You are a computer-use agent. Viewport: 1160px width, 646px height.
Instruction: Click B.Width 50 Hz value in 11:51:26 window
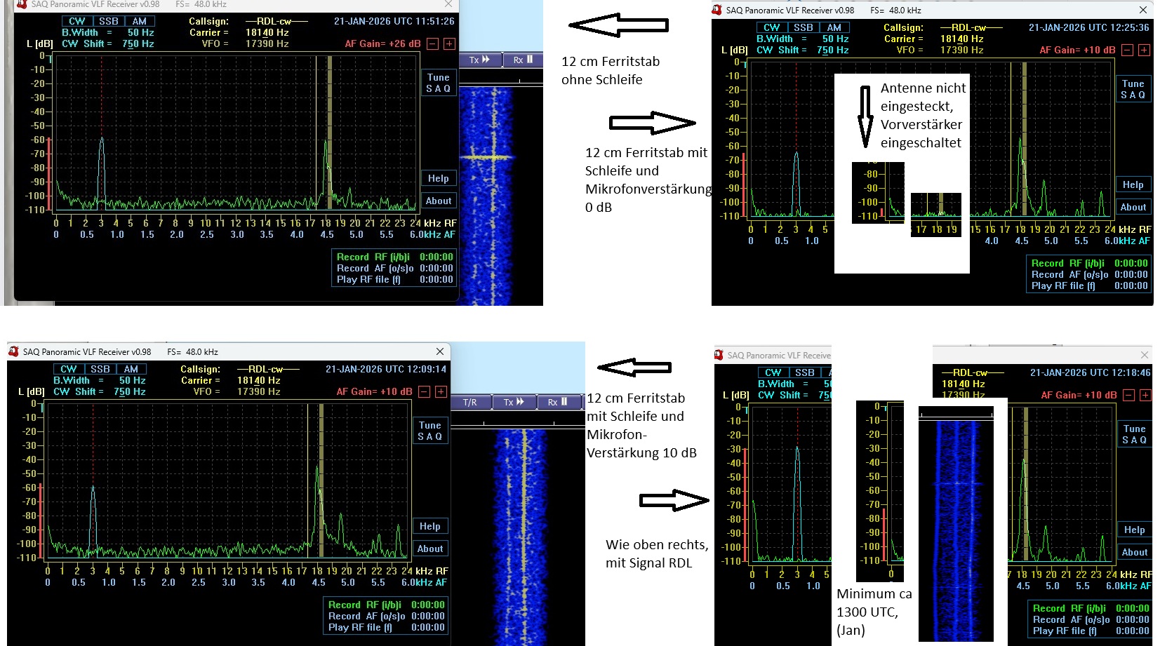pos(140,32)
